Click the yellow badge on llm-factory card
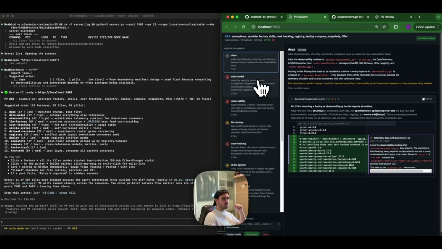Screen dimensions: 442x249 (227, 123)
